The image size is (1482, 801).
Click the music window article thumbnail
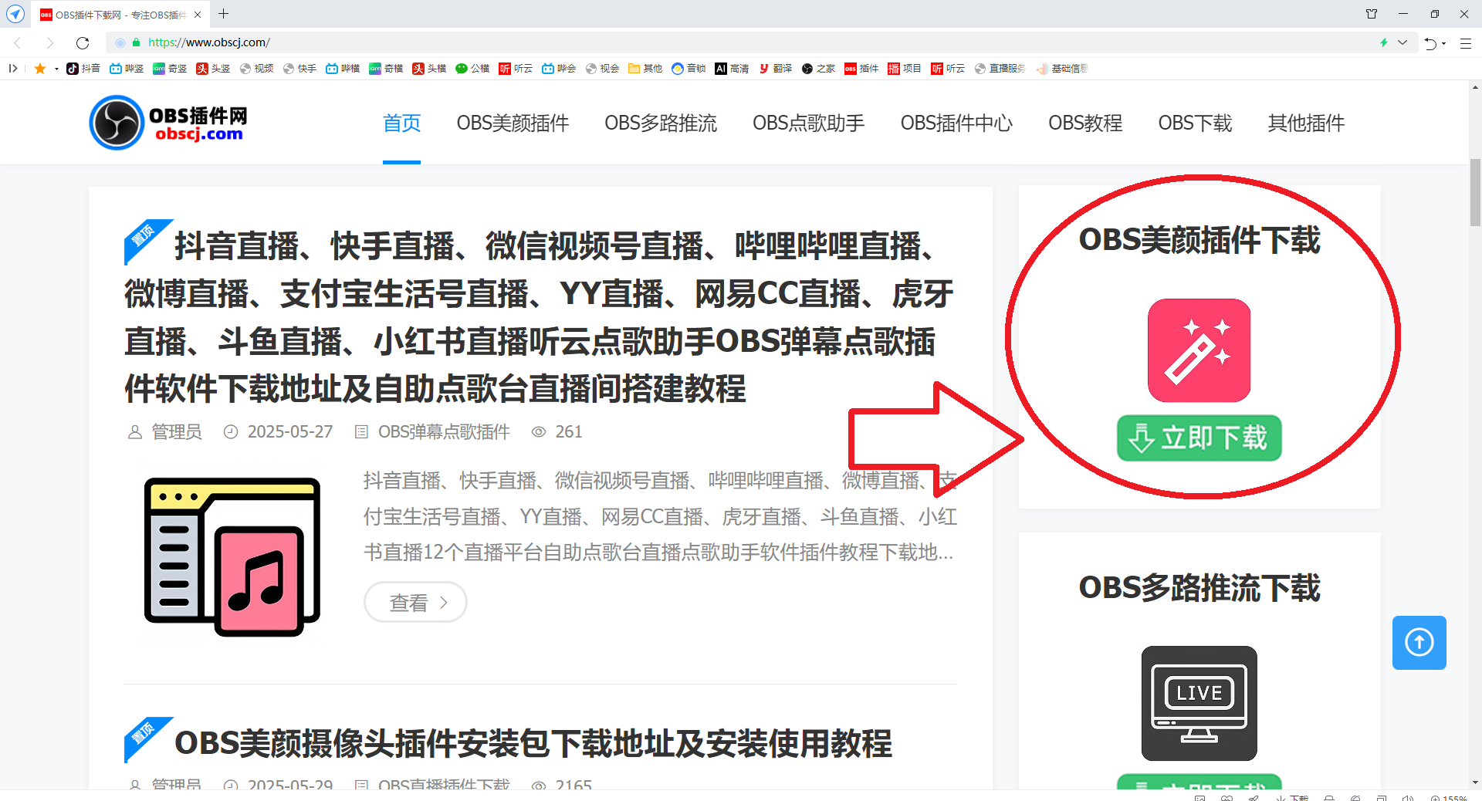click(232, 556)
